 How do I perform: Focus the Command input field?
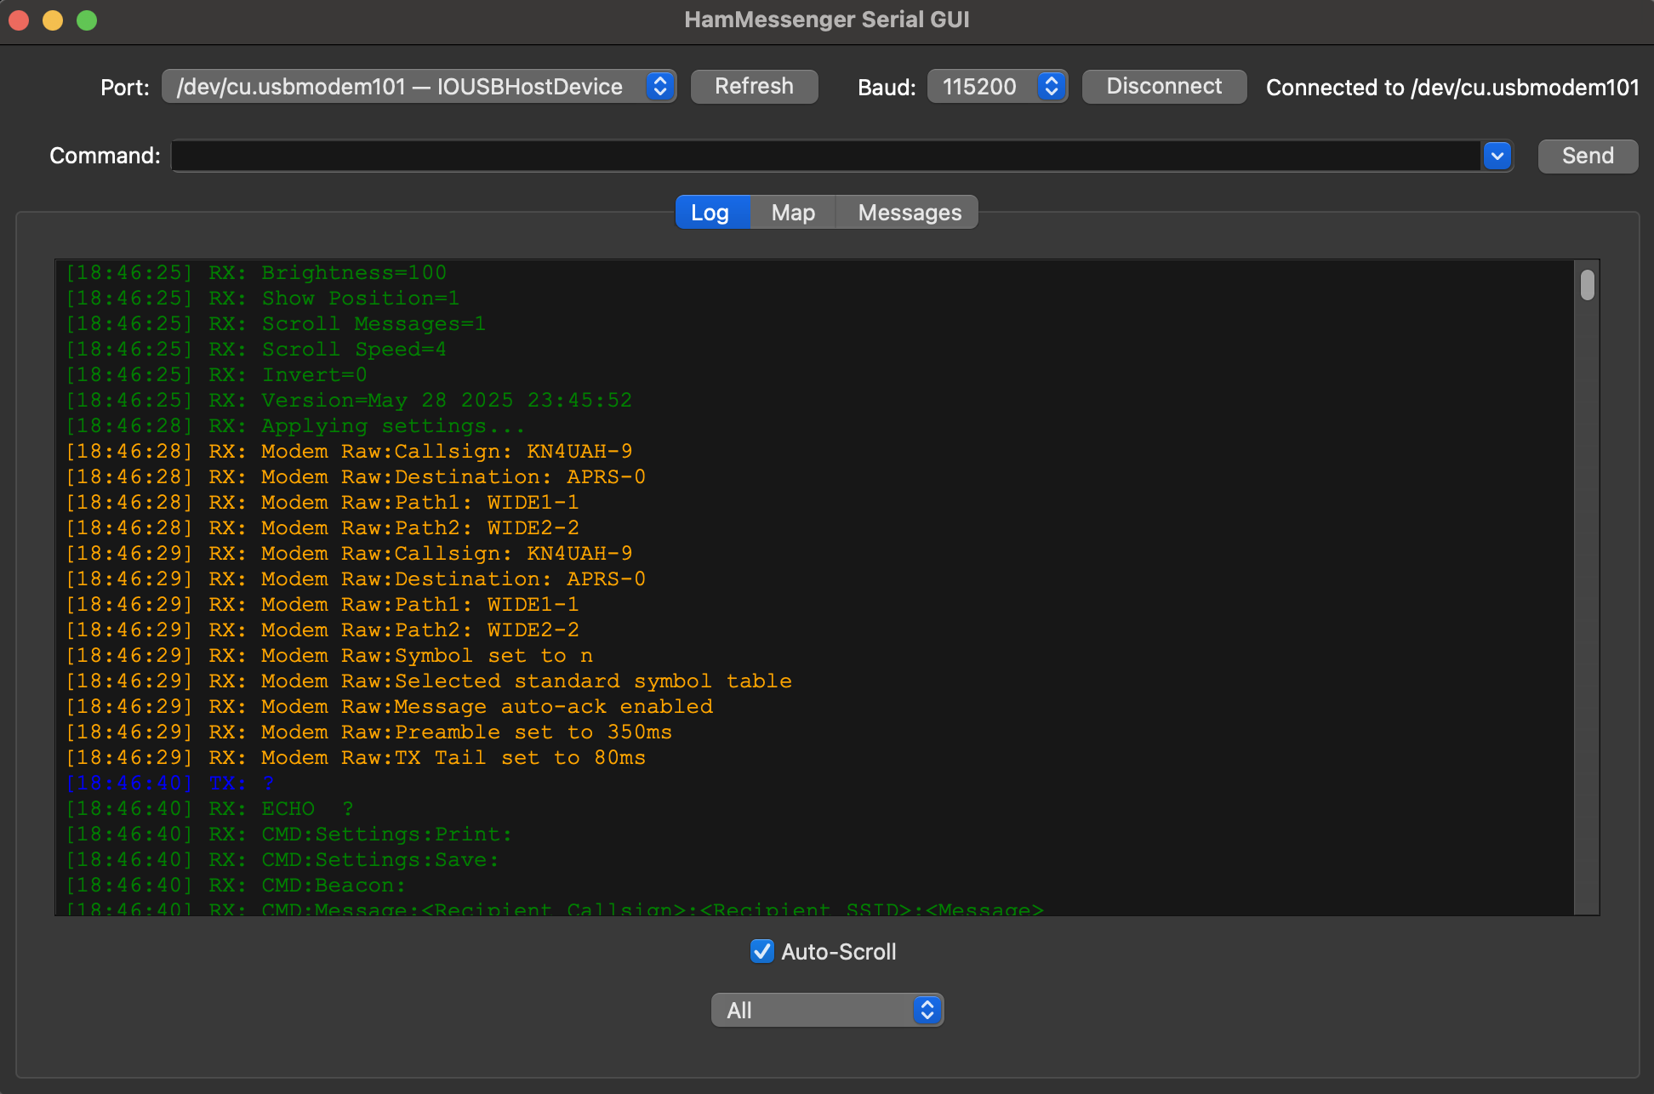[x=826, y=156]
